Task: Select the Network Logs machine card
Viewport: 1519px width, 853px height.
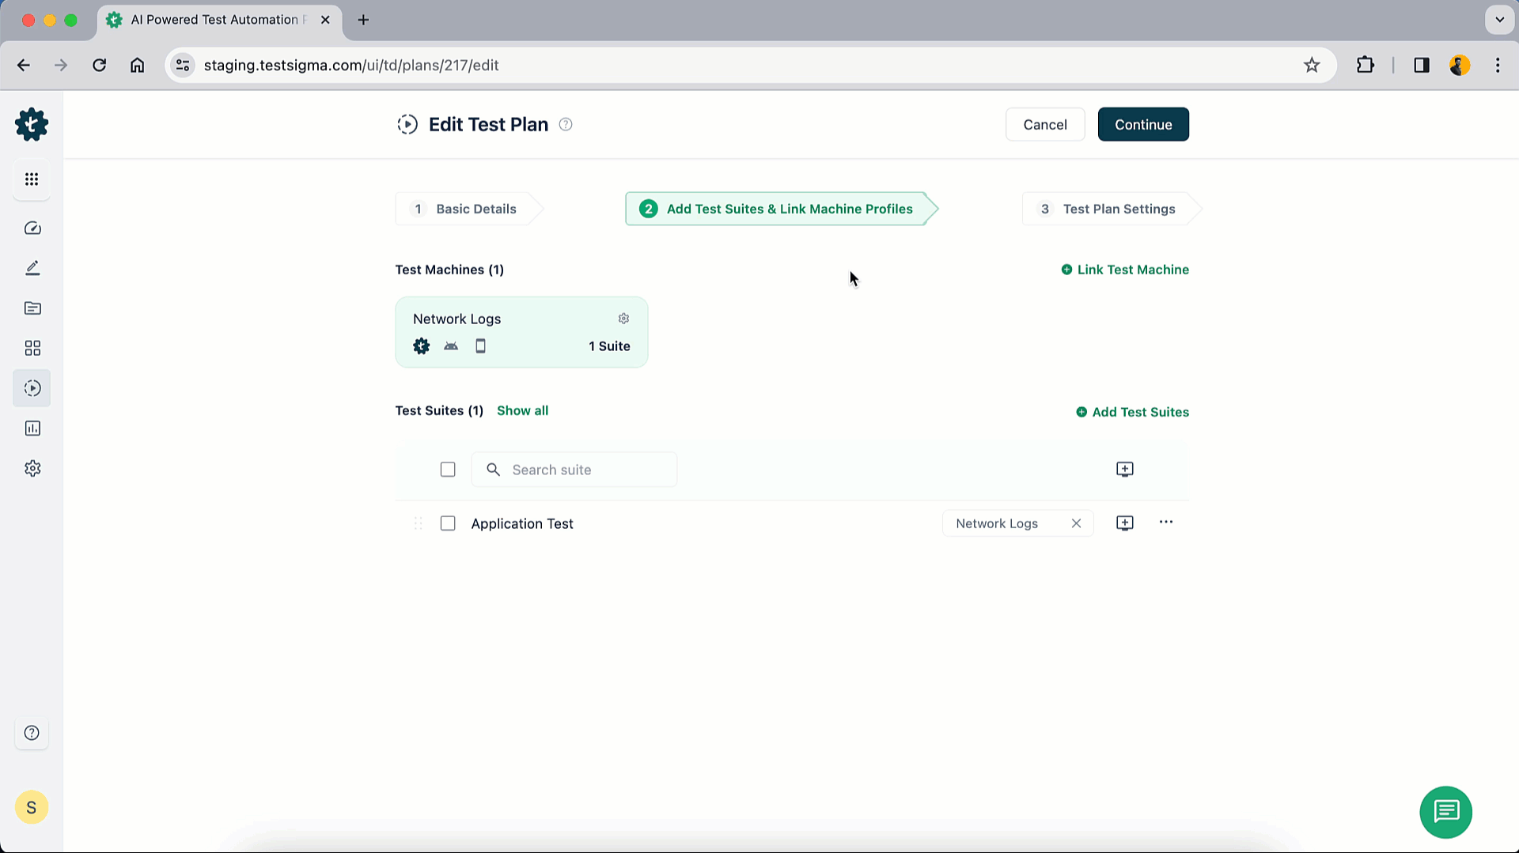Action: click(521, 332)
